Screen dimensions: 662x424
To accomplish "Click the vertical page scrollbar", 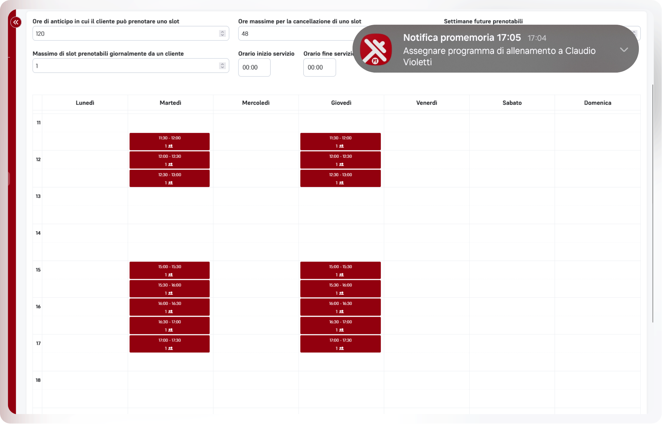I will 653,203.
